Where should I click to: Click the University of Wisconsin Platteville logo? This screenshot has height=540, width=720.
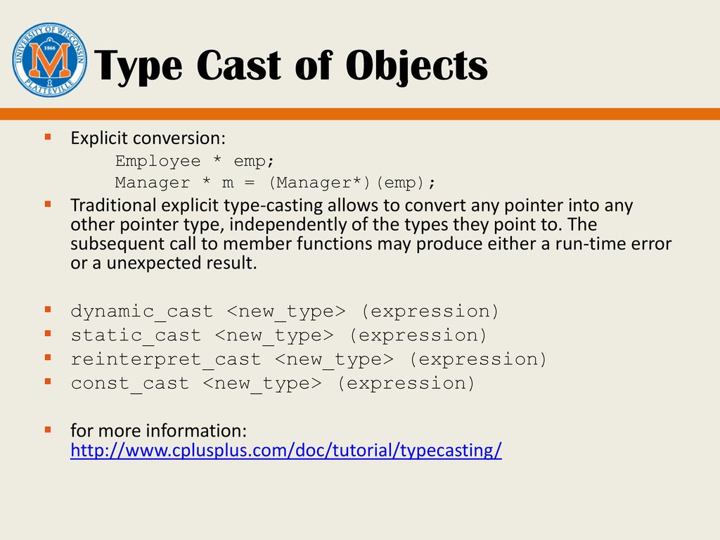click(50, 60)
